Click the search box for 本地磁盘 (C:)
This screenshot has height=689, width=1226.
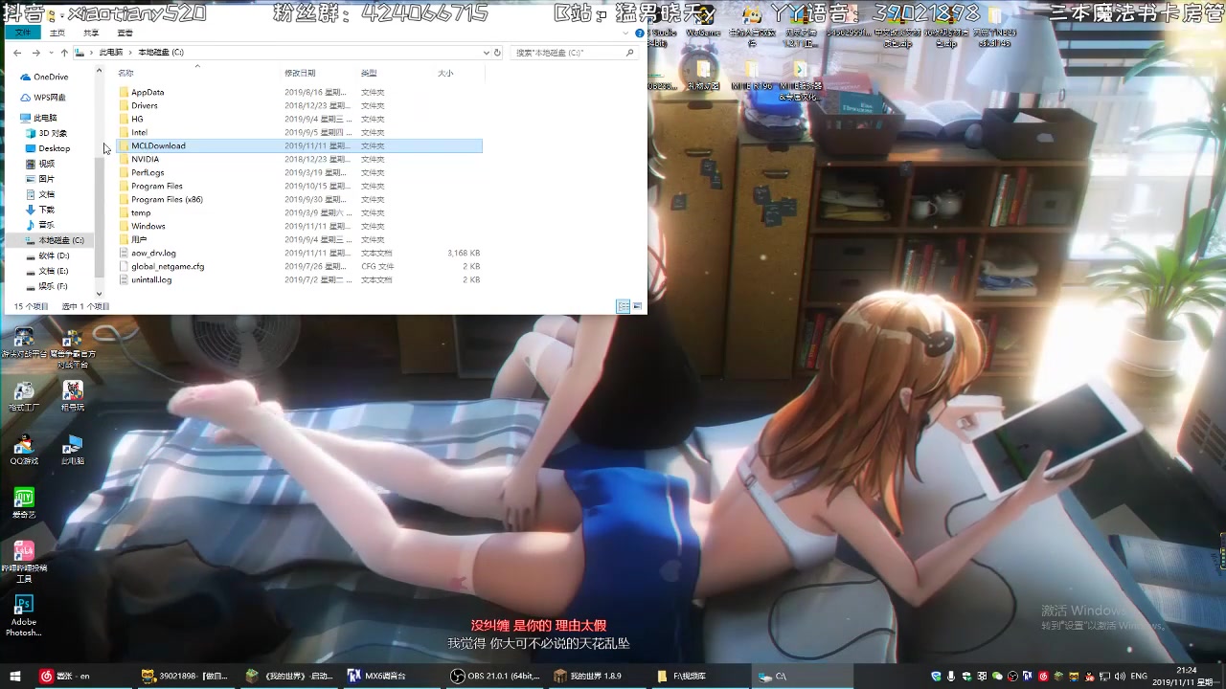coord(572,53)
